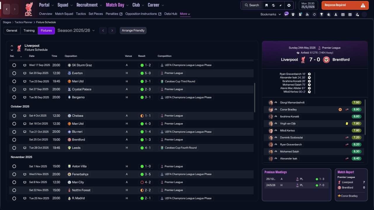Click the world globe icon

[273, 5]
